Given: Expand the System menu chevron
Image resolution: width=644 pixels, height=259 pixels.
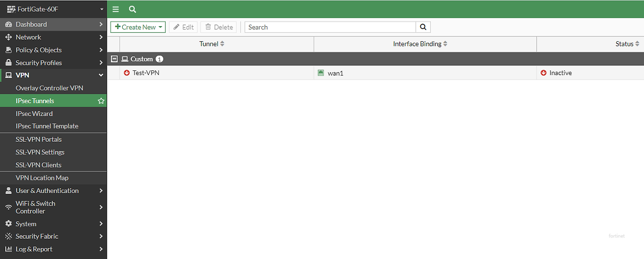Looking at the screenshot, I should tap(101, 224).
